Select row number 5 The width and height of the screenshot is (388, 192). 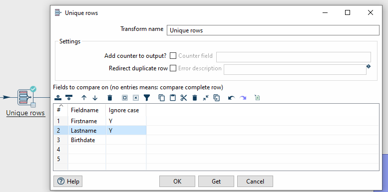point(60,159)
